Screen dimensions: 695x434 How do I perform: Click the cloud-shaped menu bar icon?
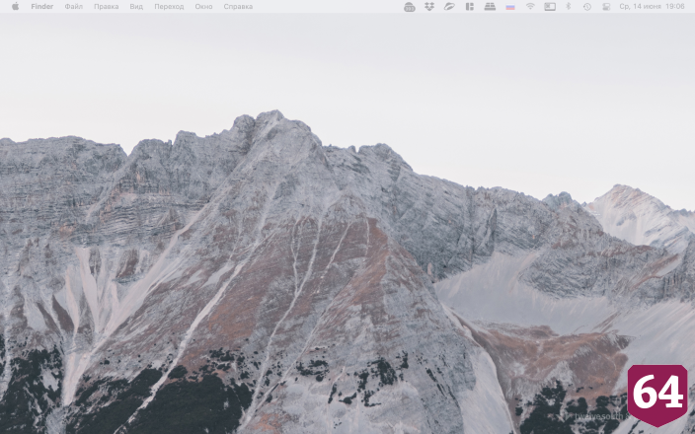[410, 7]
